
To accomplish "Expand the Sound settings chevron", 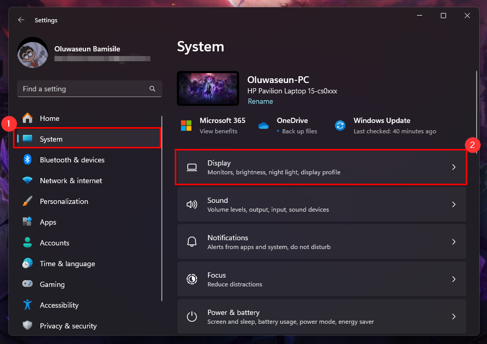I will (453, 204).
